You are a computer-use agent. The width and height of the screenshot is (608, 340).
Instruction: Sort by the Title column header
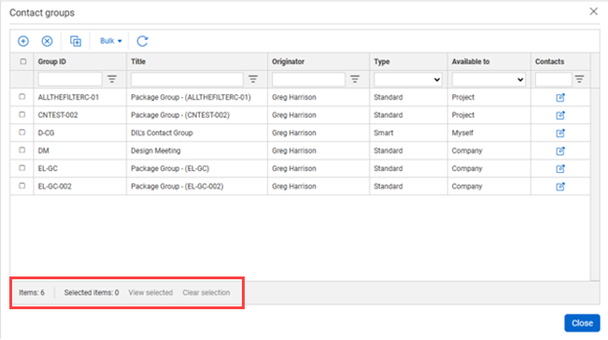coord(138,62)
